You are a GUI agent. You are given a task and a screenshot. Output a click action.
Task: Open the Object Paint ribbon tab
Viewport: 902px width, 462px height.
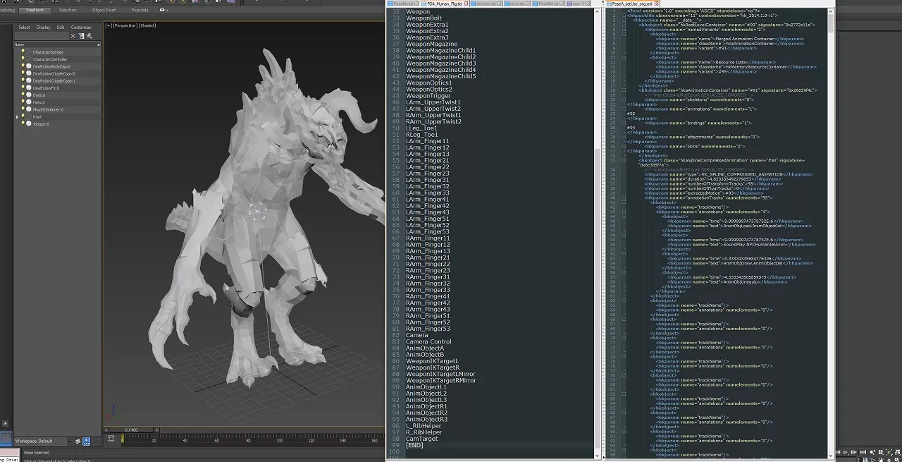(104, 10)
